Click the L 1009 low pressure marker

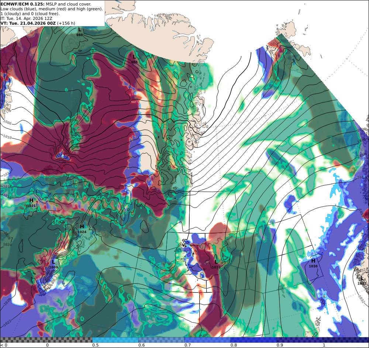click(x=54, y=264)
